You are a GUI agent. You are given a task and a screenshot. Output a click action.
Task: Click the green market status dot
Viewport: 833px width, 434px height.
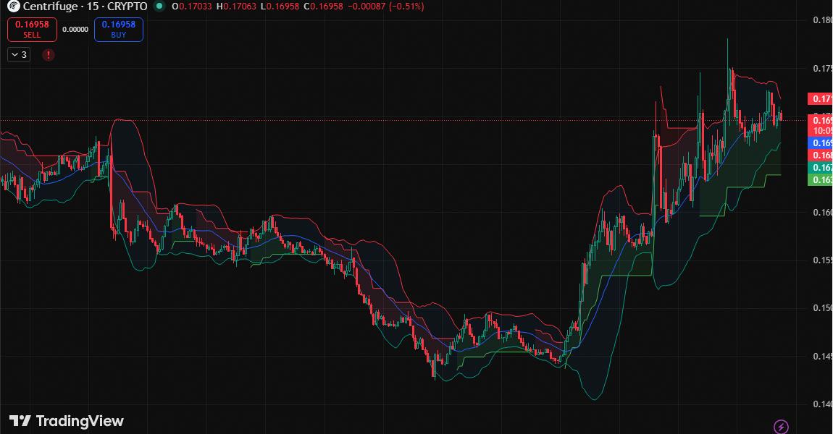click(x=159, y=7)
